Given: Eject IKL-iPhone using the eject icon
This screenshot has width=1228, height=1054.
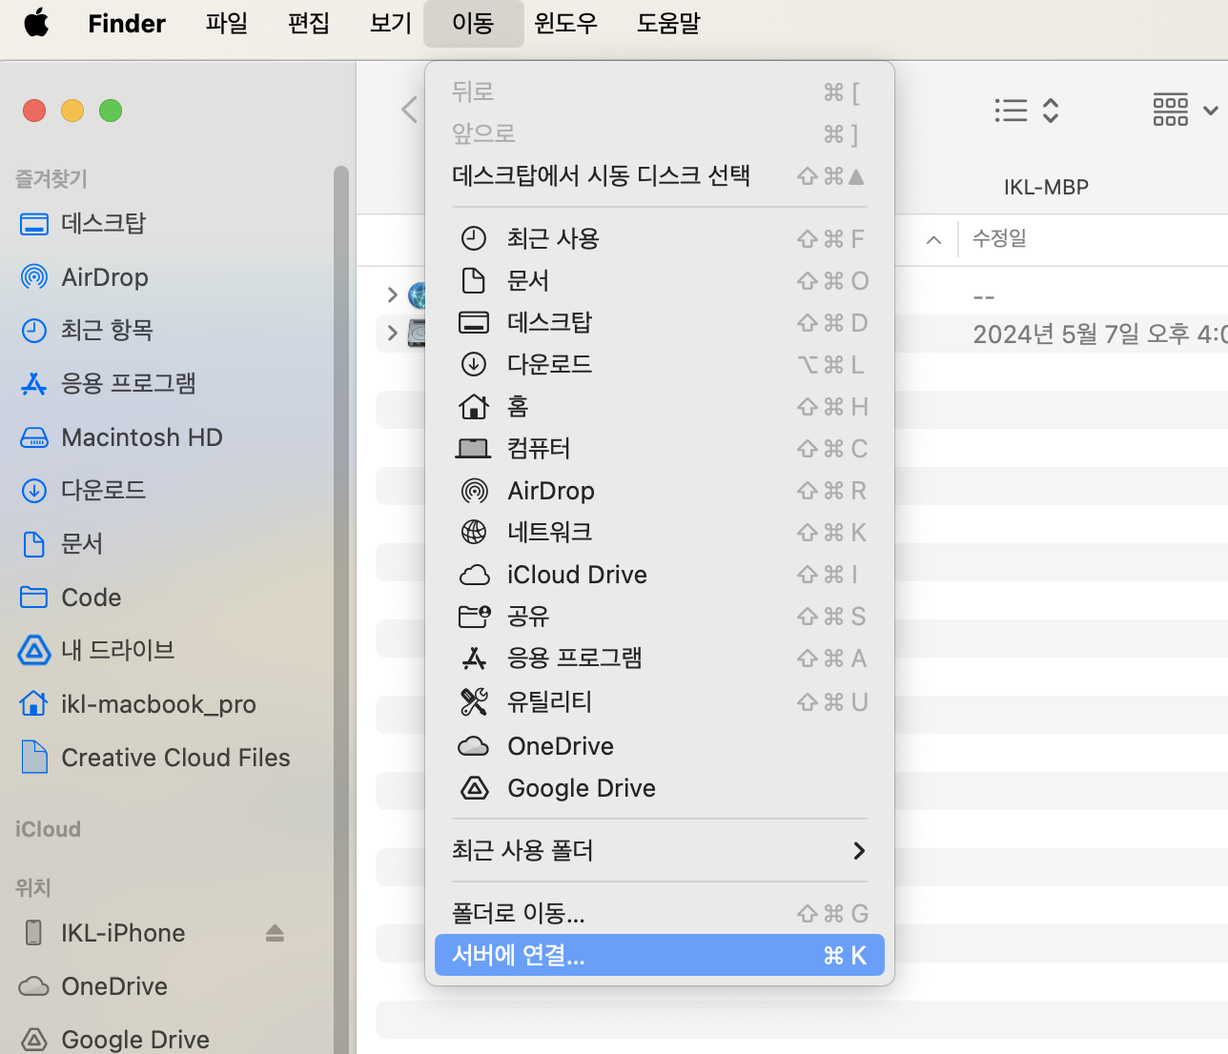Looking at the screenshot, I should tap(276, 933).
